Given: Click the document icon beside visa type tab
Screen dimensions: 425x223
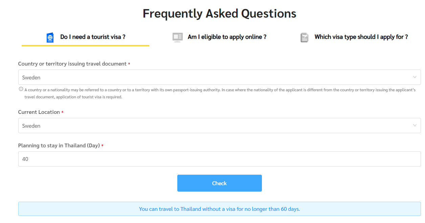Looking at the screenshot, I should 305,38.
